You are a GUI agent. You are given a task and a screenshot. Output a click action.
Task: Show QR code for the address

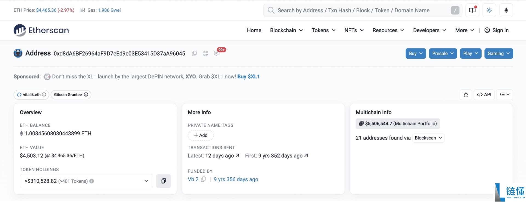[x=206, y=54]
